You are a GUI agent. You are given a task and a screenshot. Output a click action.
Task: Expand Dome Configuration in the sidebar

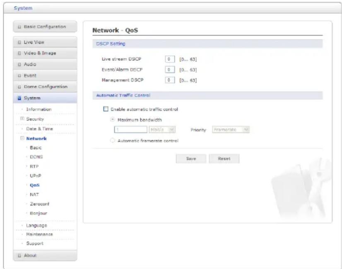click(45, 87)
